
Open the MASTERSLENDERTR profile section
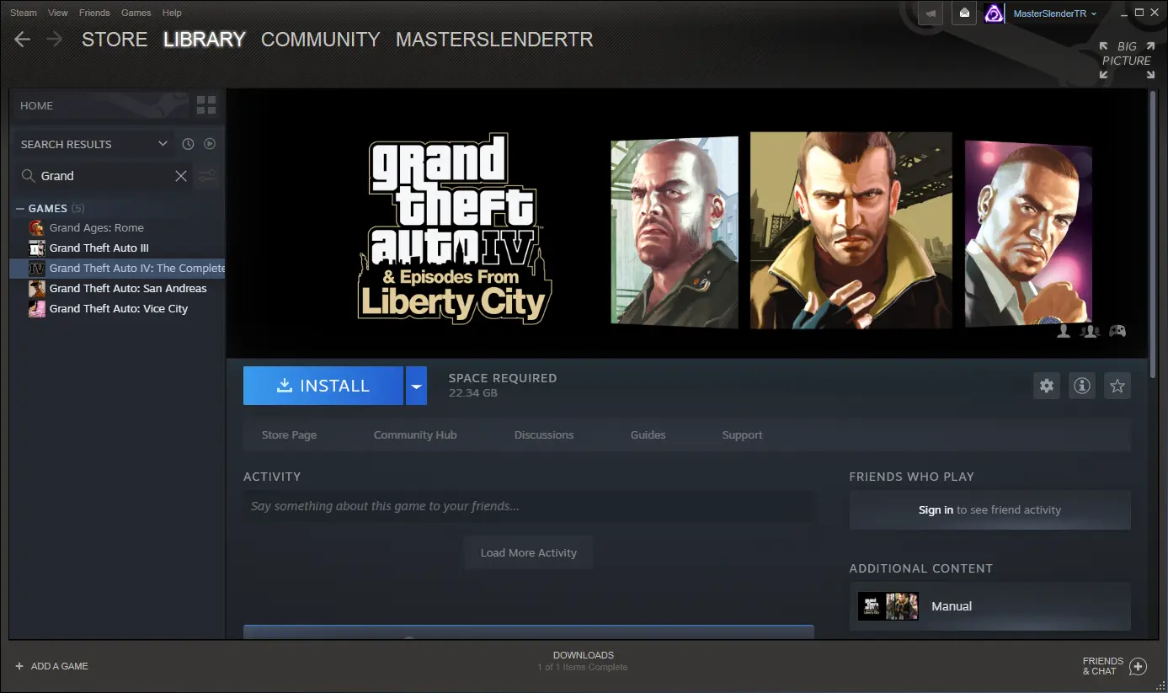494,40
